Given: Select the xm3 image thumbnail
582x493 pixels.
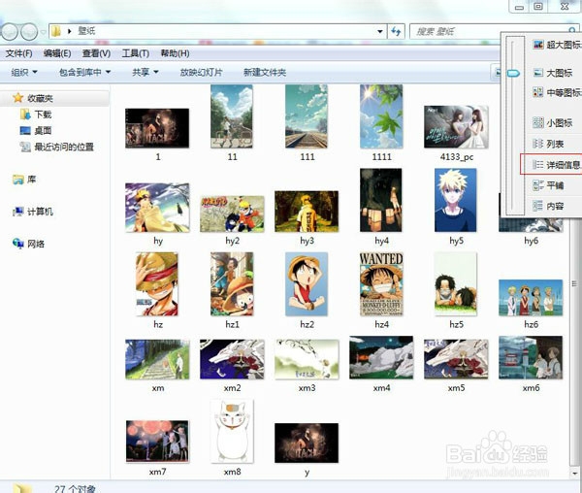Looking at the screenshot, I should tap(307, 359).
